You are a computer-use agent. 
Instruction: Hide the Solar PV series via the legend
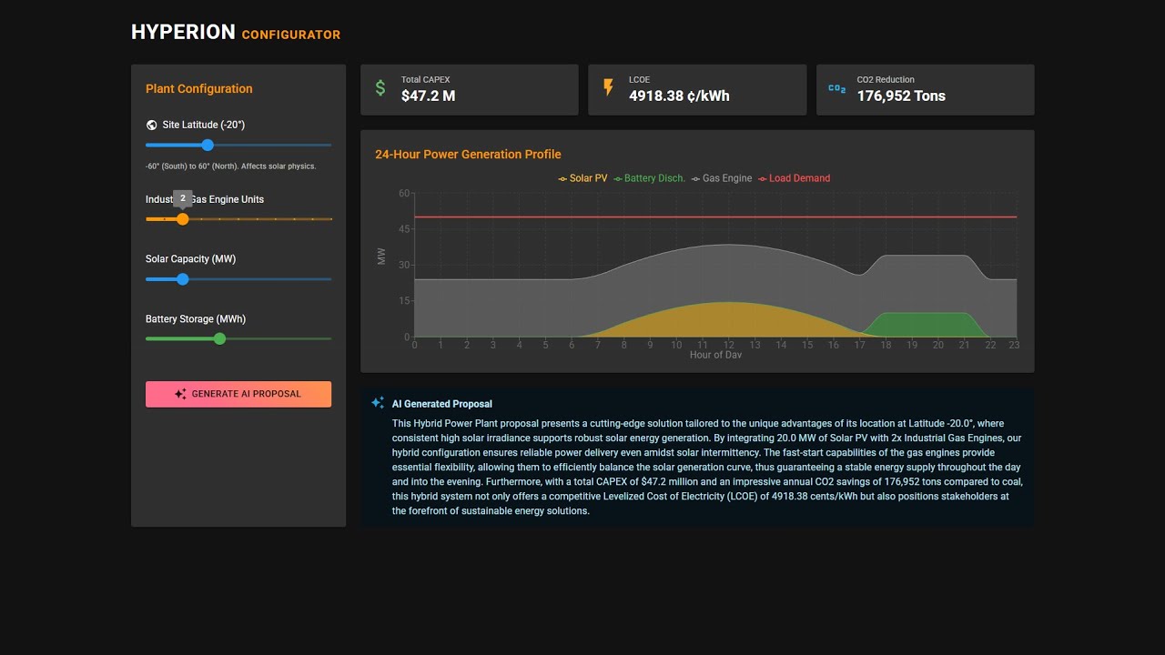click(581, 178)
